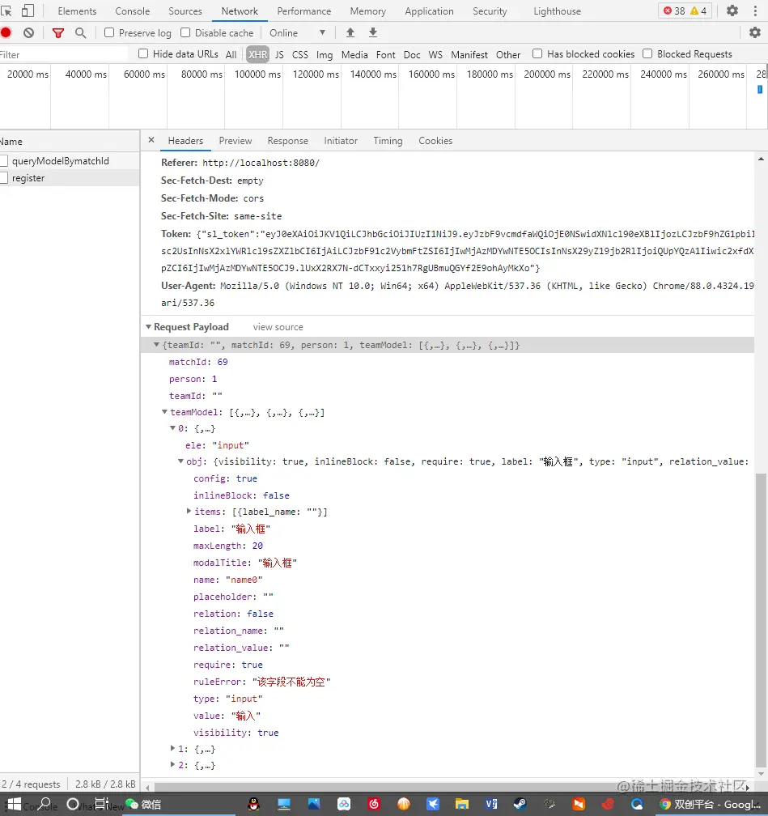768x816 pixels.
Task: Close the request details pane
Action: tap(151, 140)
